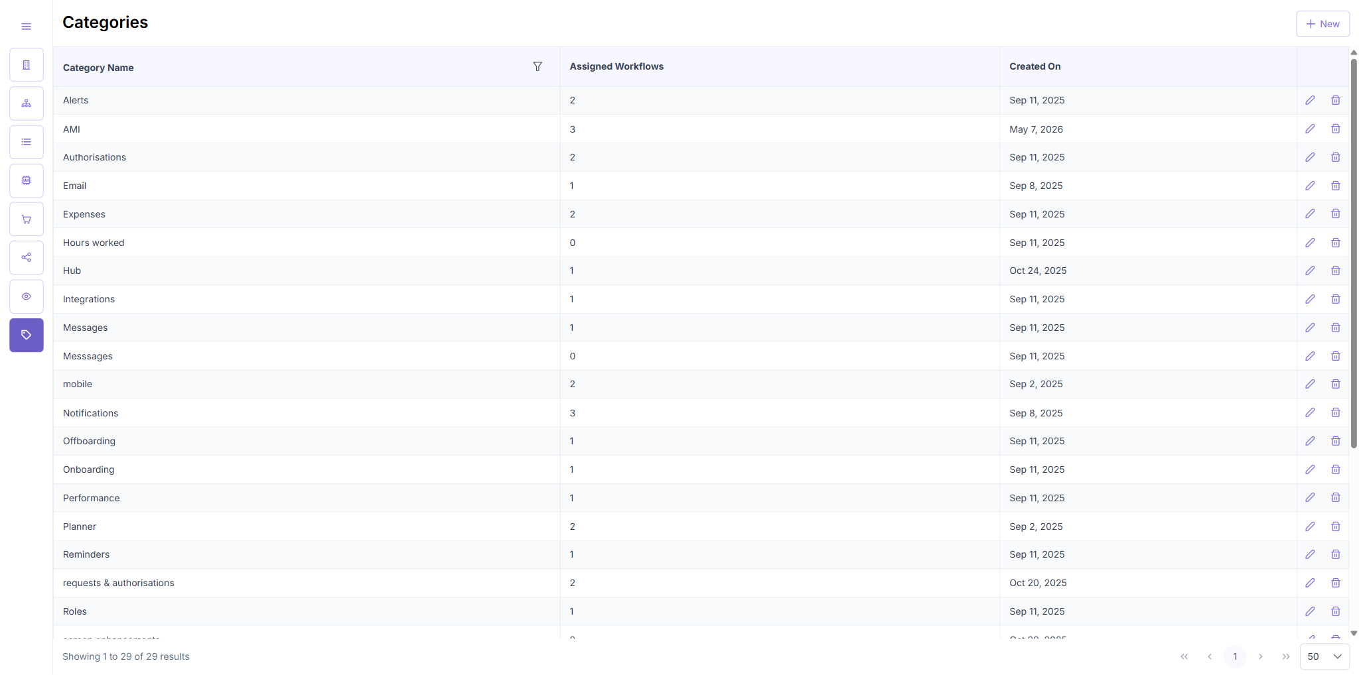Go to last page of results

(x=1286, y=656)
